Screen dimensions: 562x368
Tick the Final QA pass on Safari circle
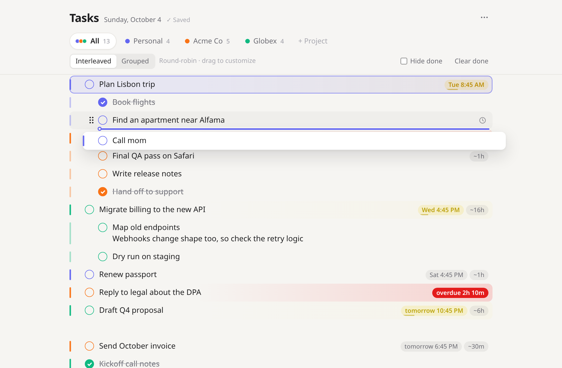coord(103,156)
